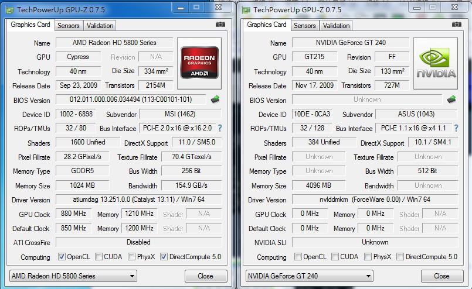Click the 4096 MB Memory Size field
This screenshot has width=472, height=289.
319,185
